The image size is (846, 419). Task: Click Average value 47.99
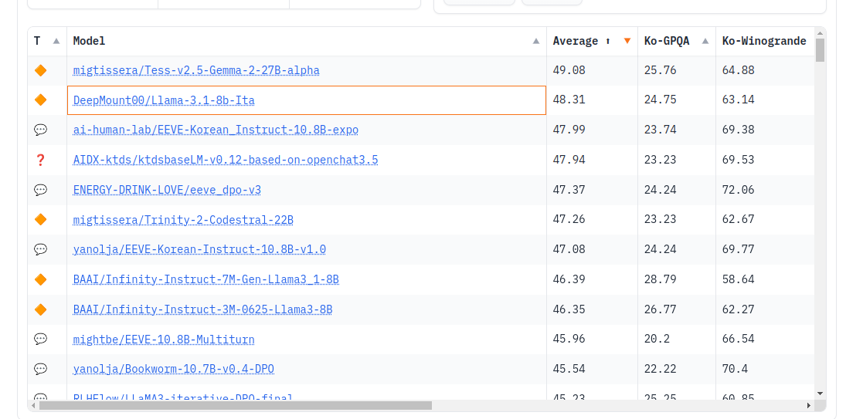tap(569, 130)
